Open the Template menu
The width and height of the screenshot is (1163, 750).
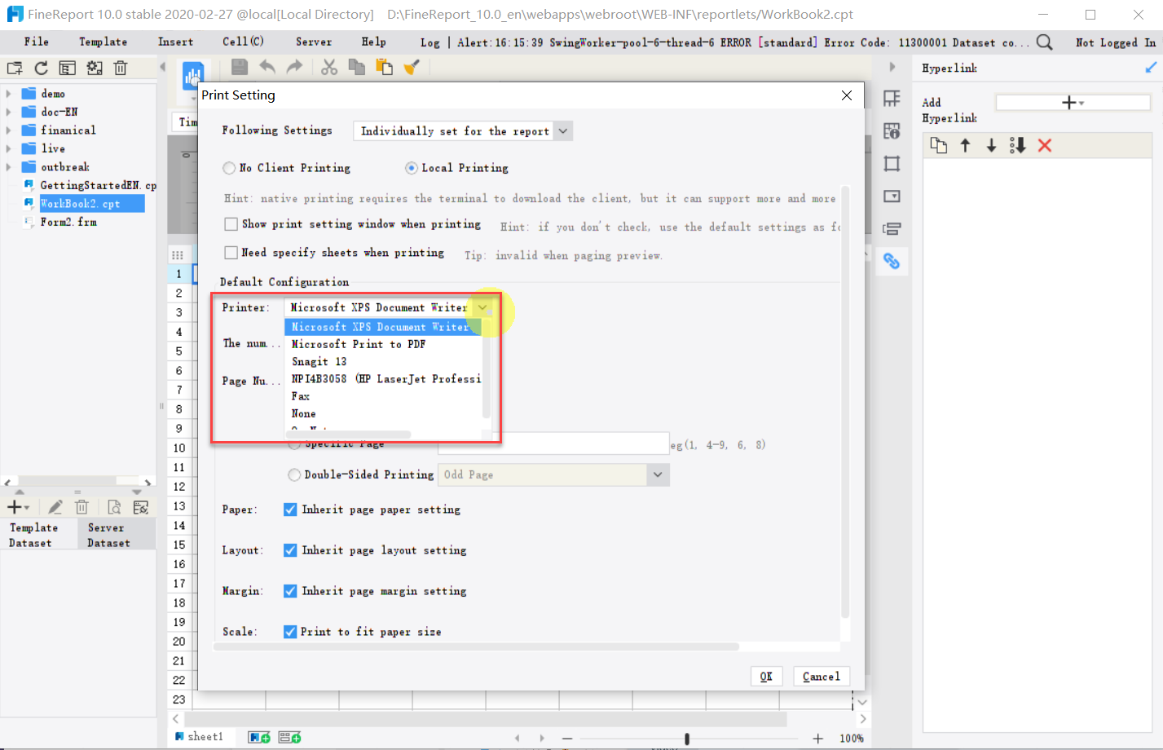pyautogui.click(x=103, y=42)
